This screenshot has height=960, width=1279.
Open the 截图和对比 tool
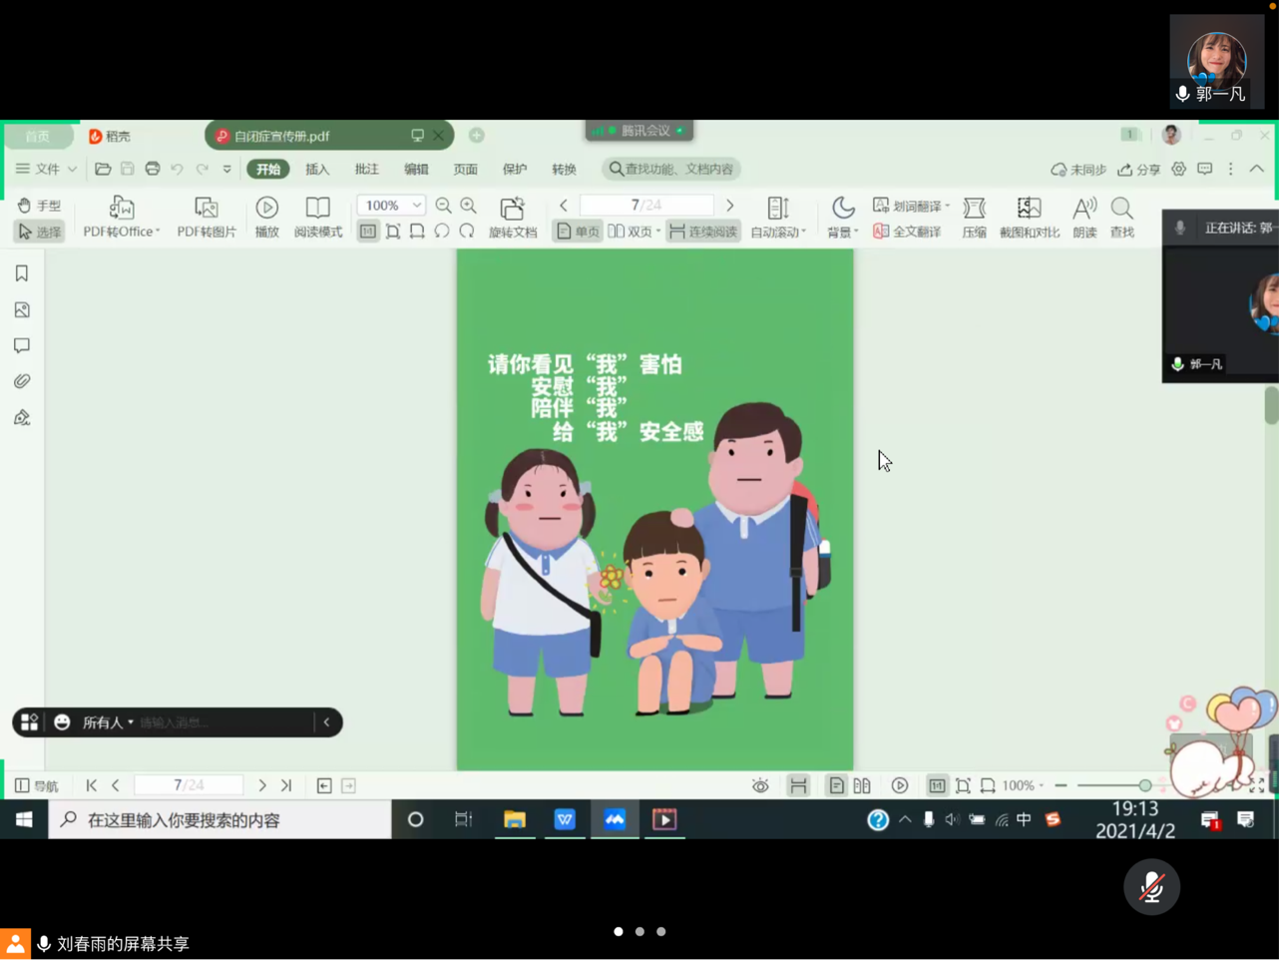coord(1029,208)
